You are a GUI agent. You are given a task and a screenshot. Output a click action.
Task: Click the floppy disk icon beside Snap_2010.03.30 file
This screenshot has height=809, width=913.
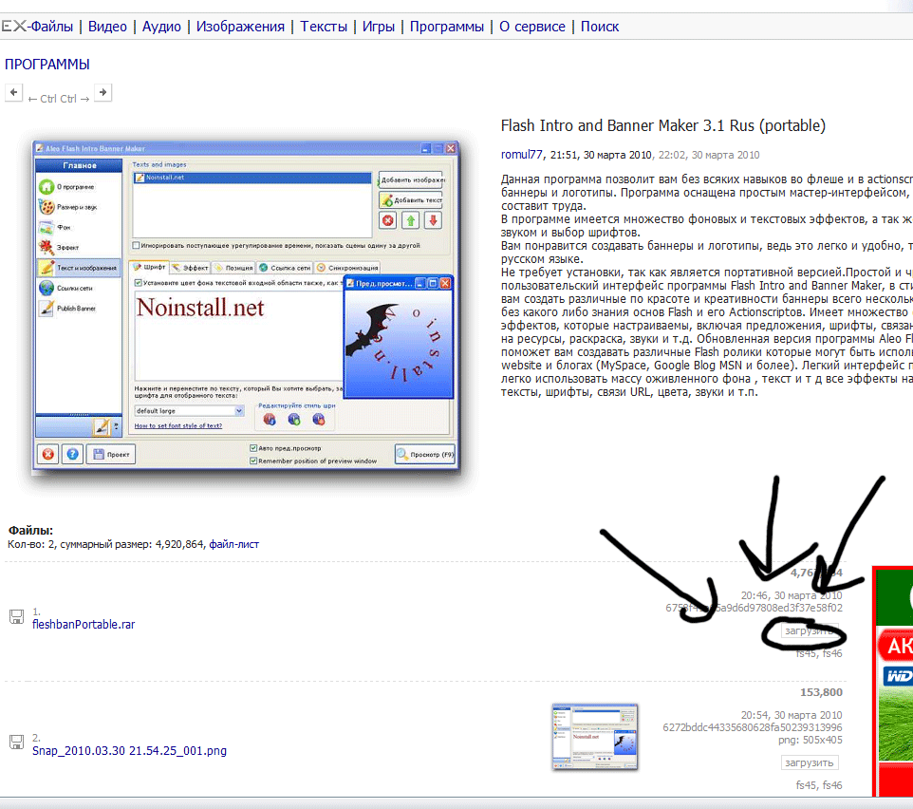click(x=15, y=743)
